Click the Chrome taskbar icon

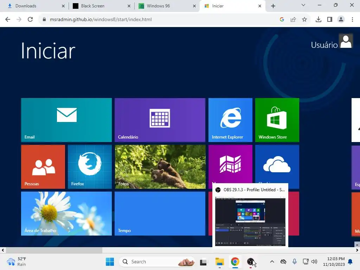235,262
